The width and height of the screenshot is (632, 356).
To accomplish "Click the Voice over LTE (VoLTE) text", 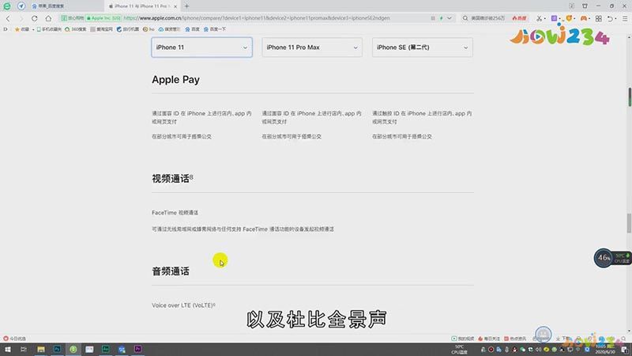I will [183, 305].
